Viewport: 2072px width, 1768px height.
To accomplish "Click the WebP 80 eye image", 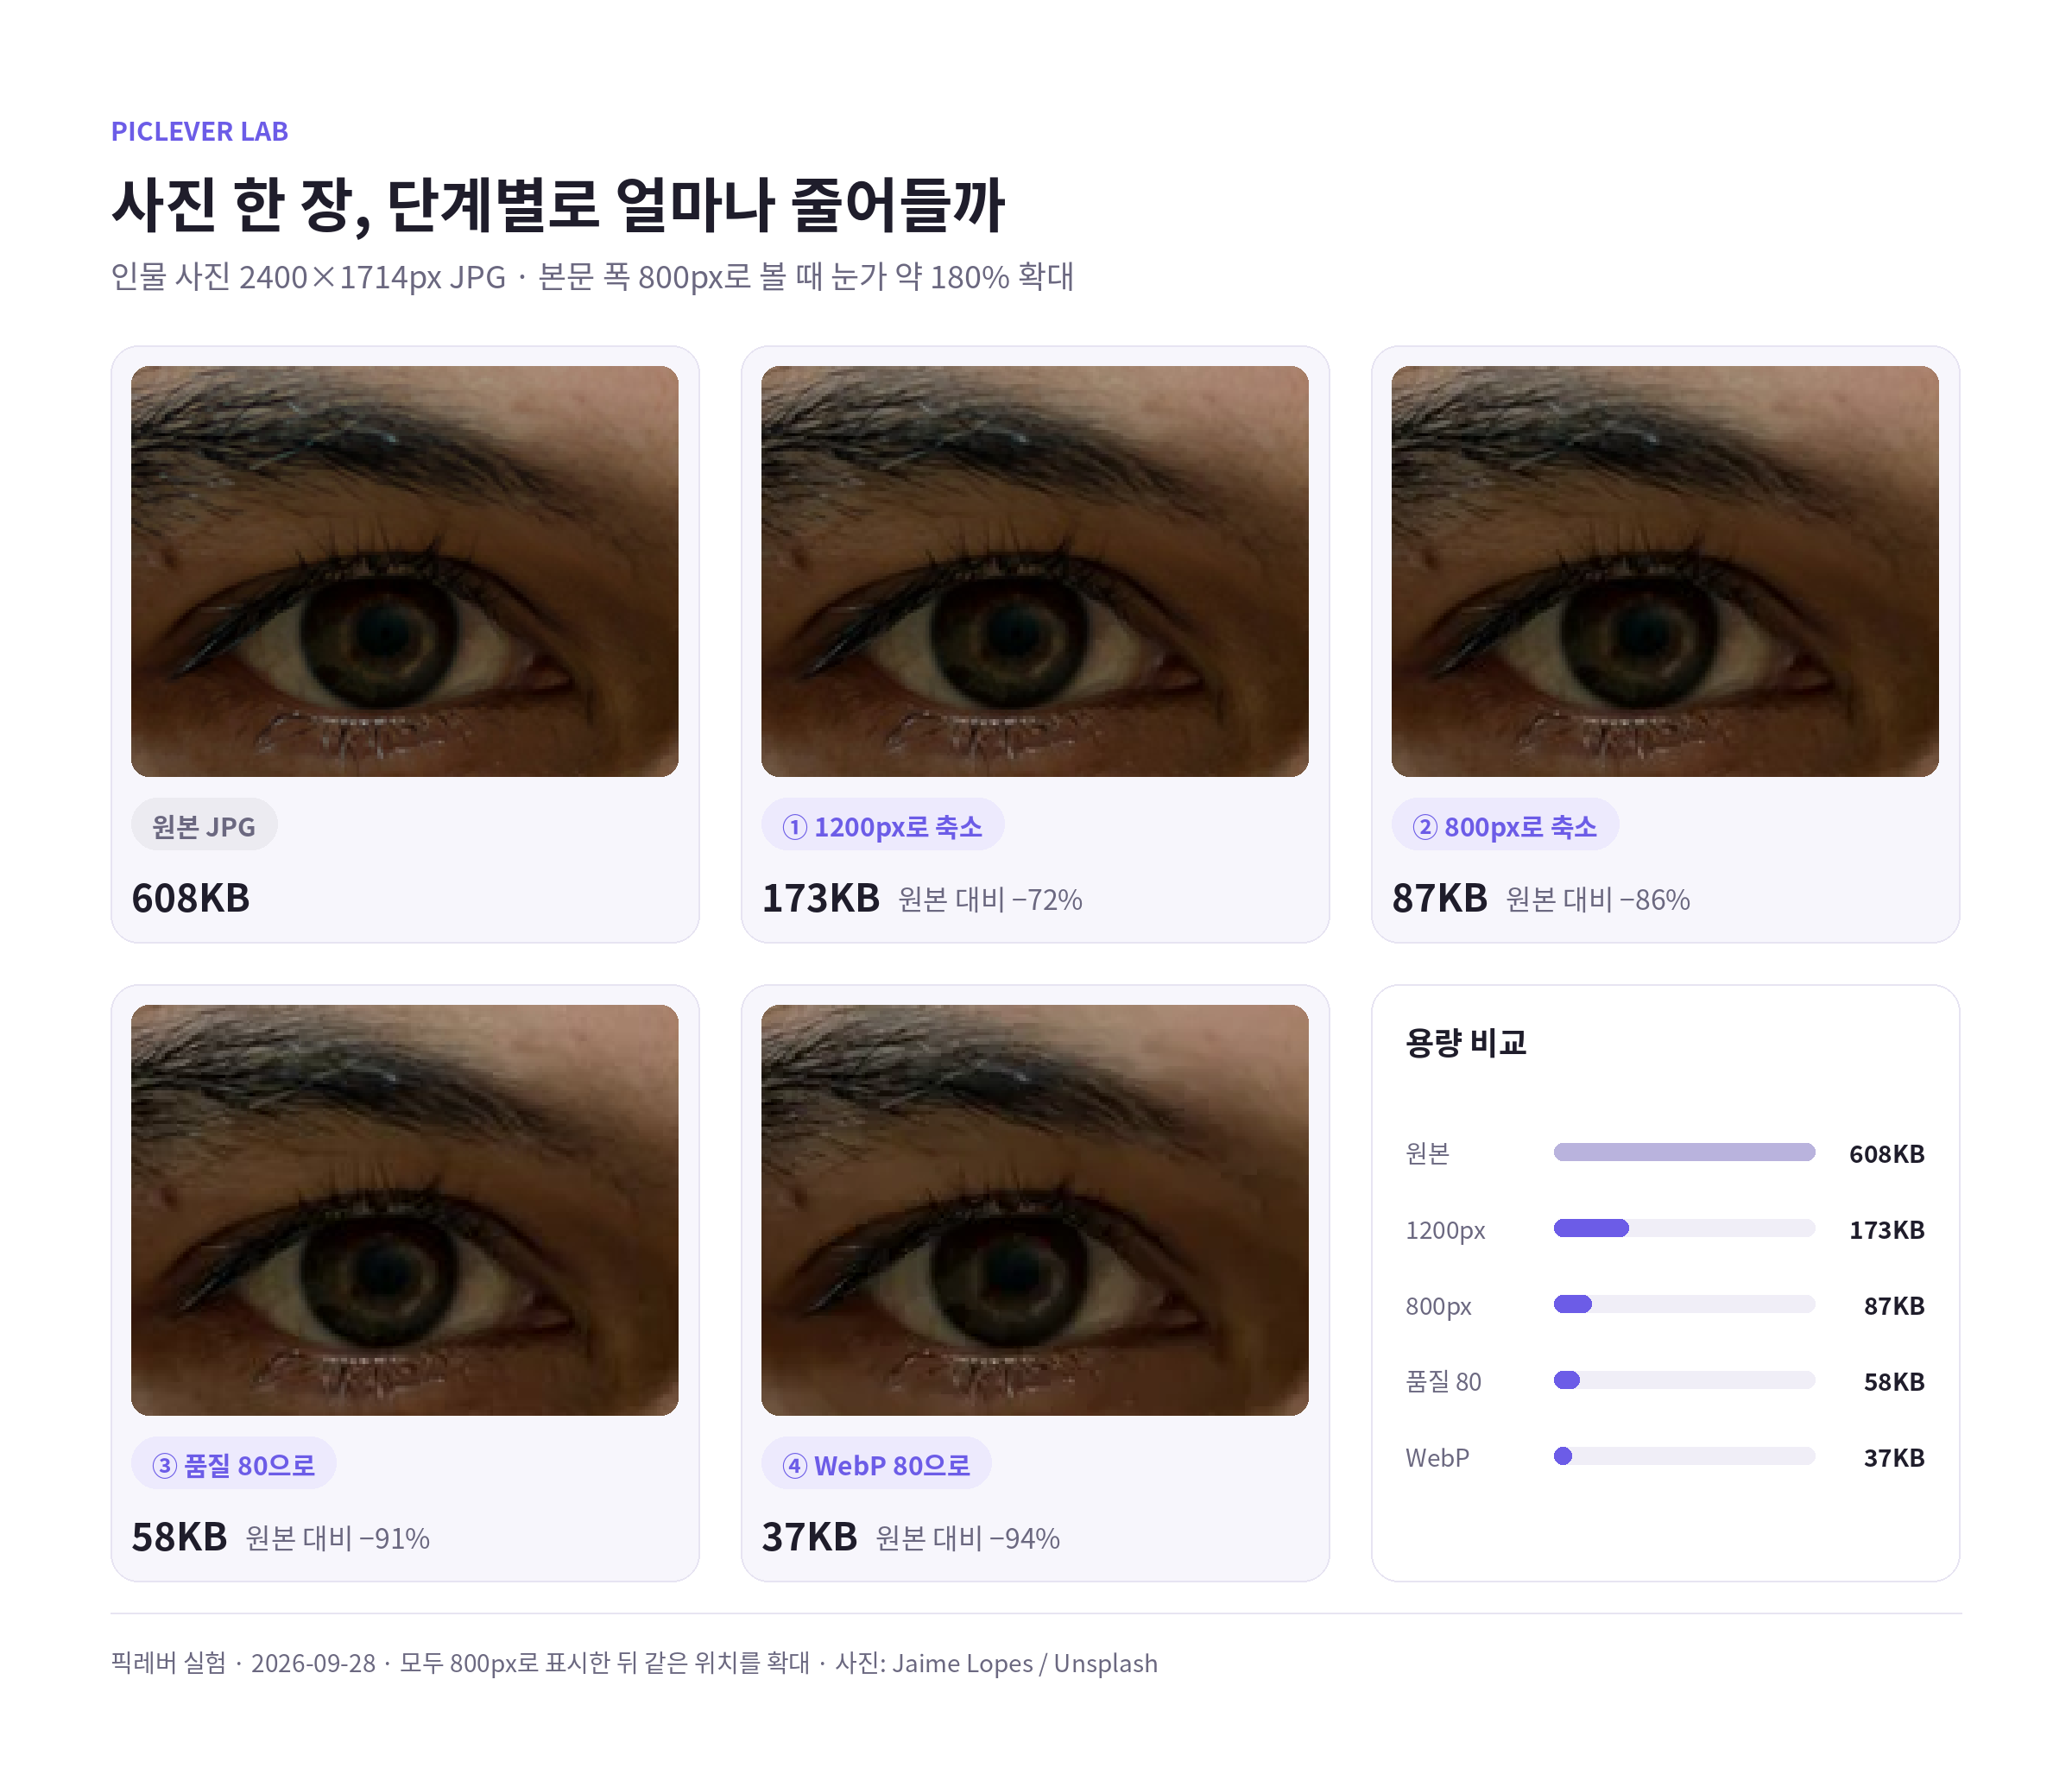I will pyautogui.click(x=1034, y=1210).
